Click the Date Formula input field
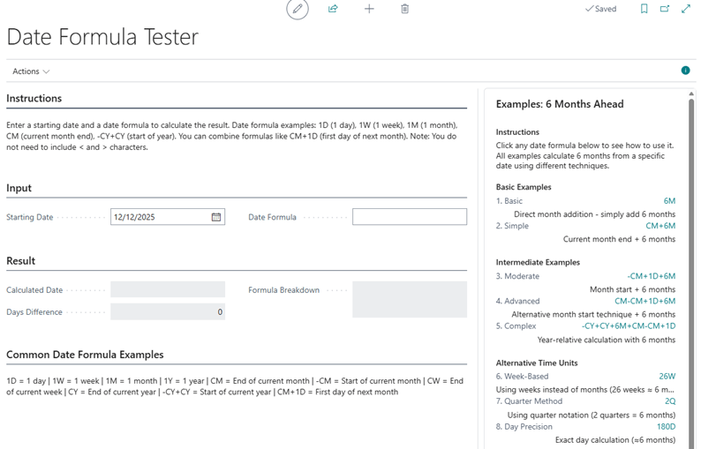The image size is (701, 449). pyautogui.click(x=409, y=217)
